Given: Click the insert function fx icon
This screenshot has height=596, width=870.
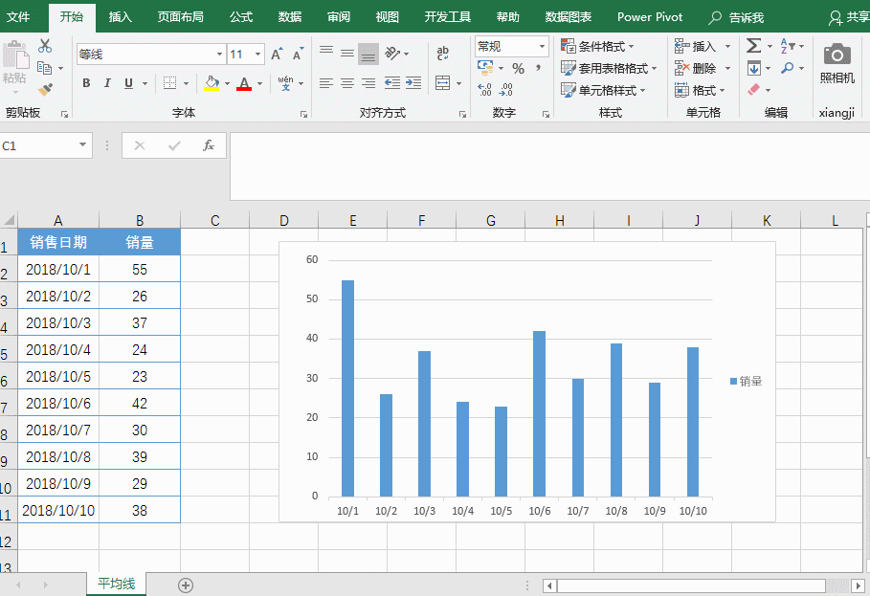Looking at the screenshot, I should pyautogui.click(x=208, y=145).
